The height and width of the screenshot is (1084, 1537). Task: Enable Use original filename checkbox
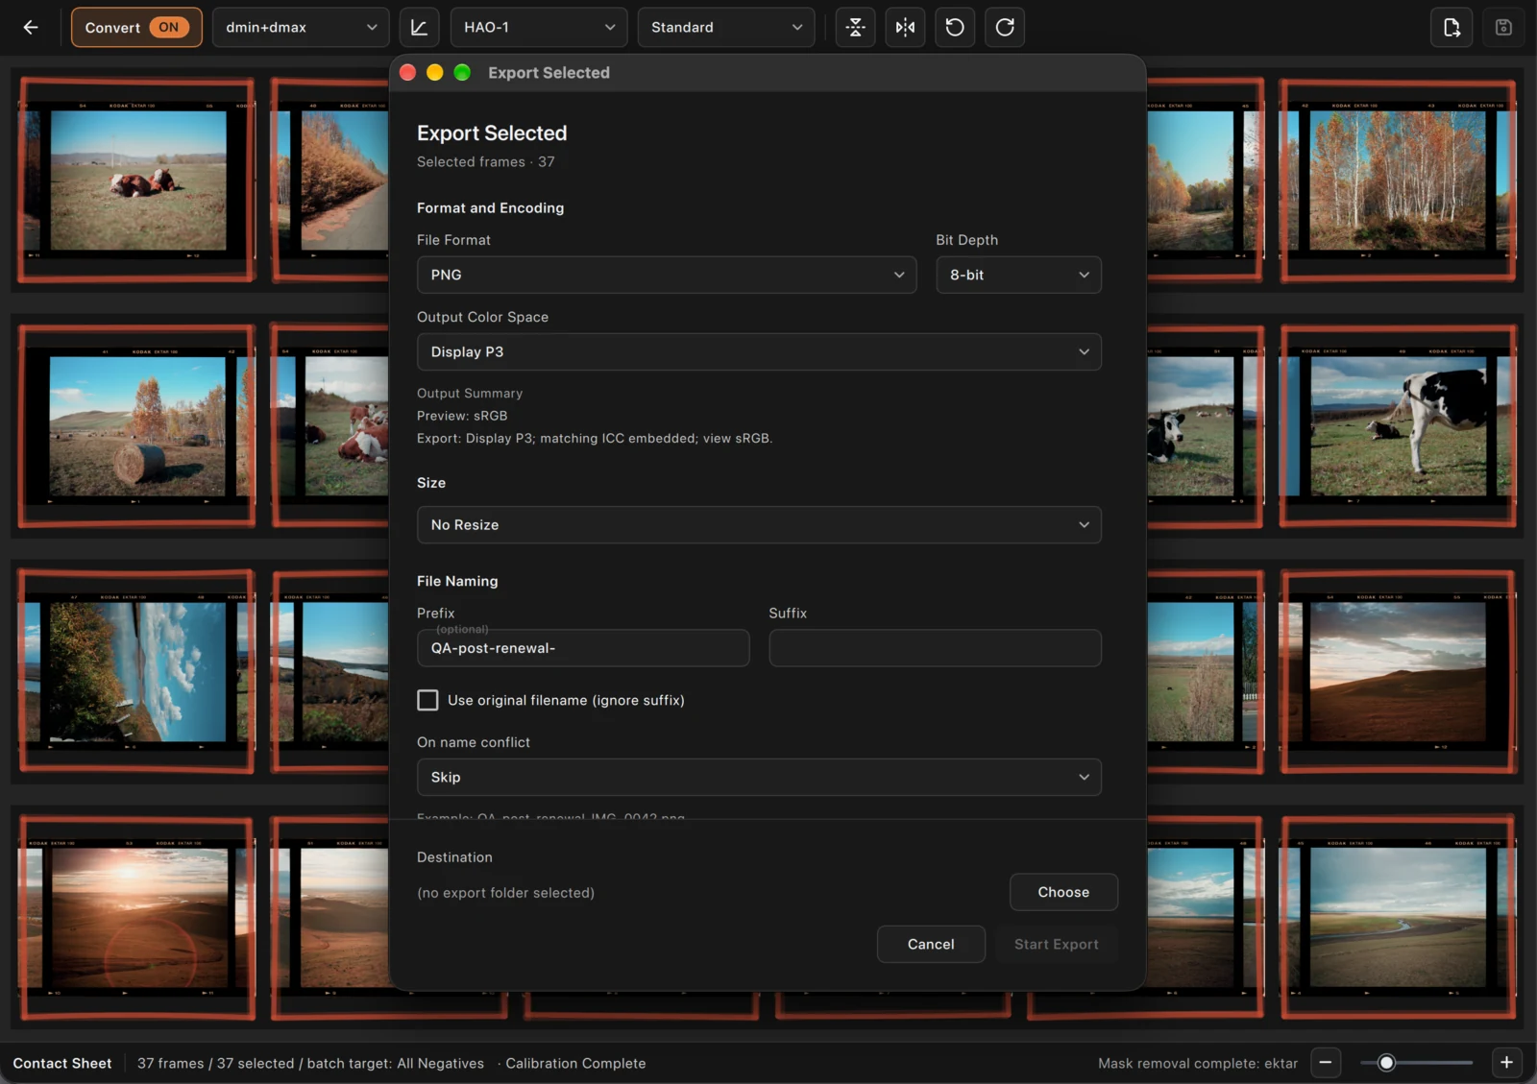[x=427, y=700]
